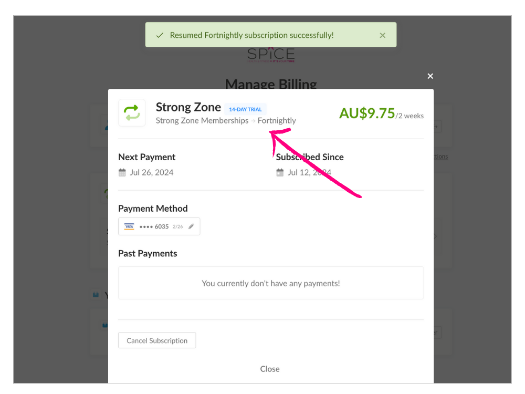Click the AU$9.75 price text

click(x=367, y=113)
